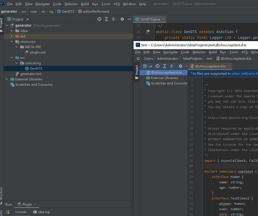Open settings gear in test window Project panel
This screenshot has height=216, width=258.
180,66
